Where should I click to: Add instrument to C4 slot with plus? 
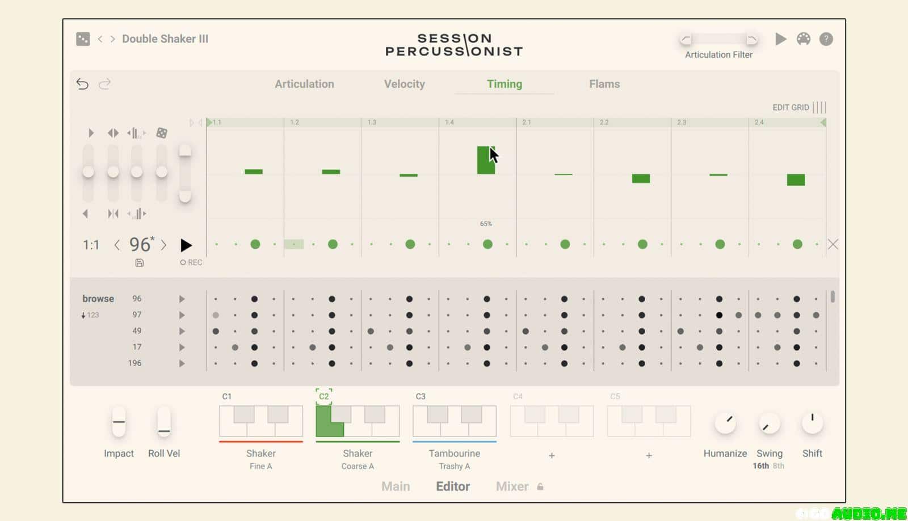pyautogui.click(x=552, y=455)
